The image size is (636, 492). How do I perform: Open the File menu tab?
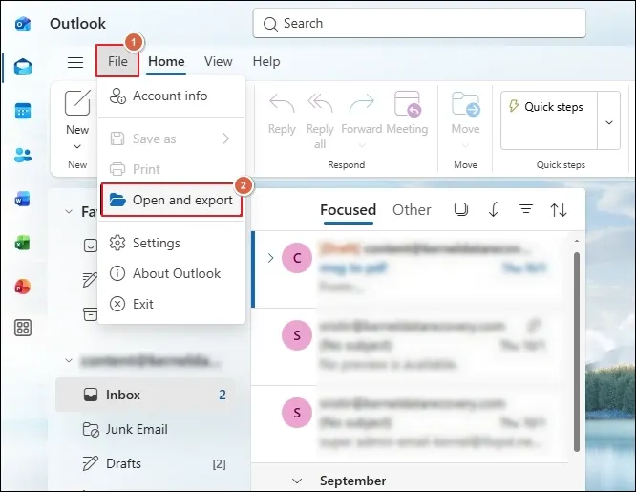[117, 61]
